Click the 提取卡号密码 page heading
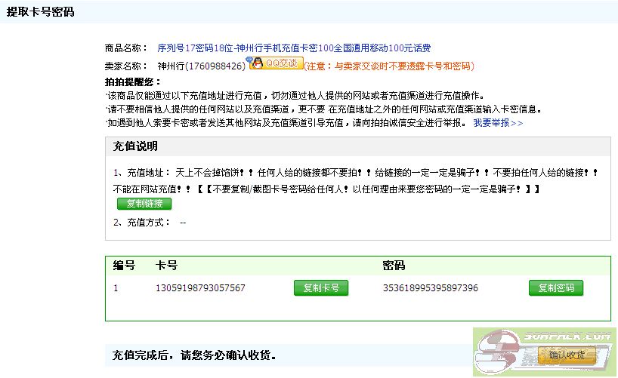 [41, 12]
